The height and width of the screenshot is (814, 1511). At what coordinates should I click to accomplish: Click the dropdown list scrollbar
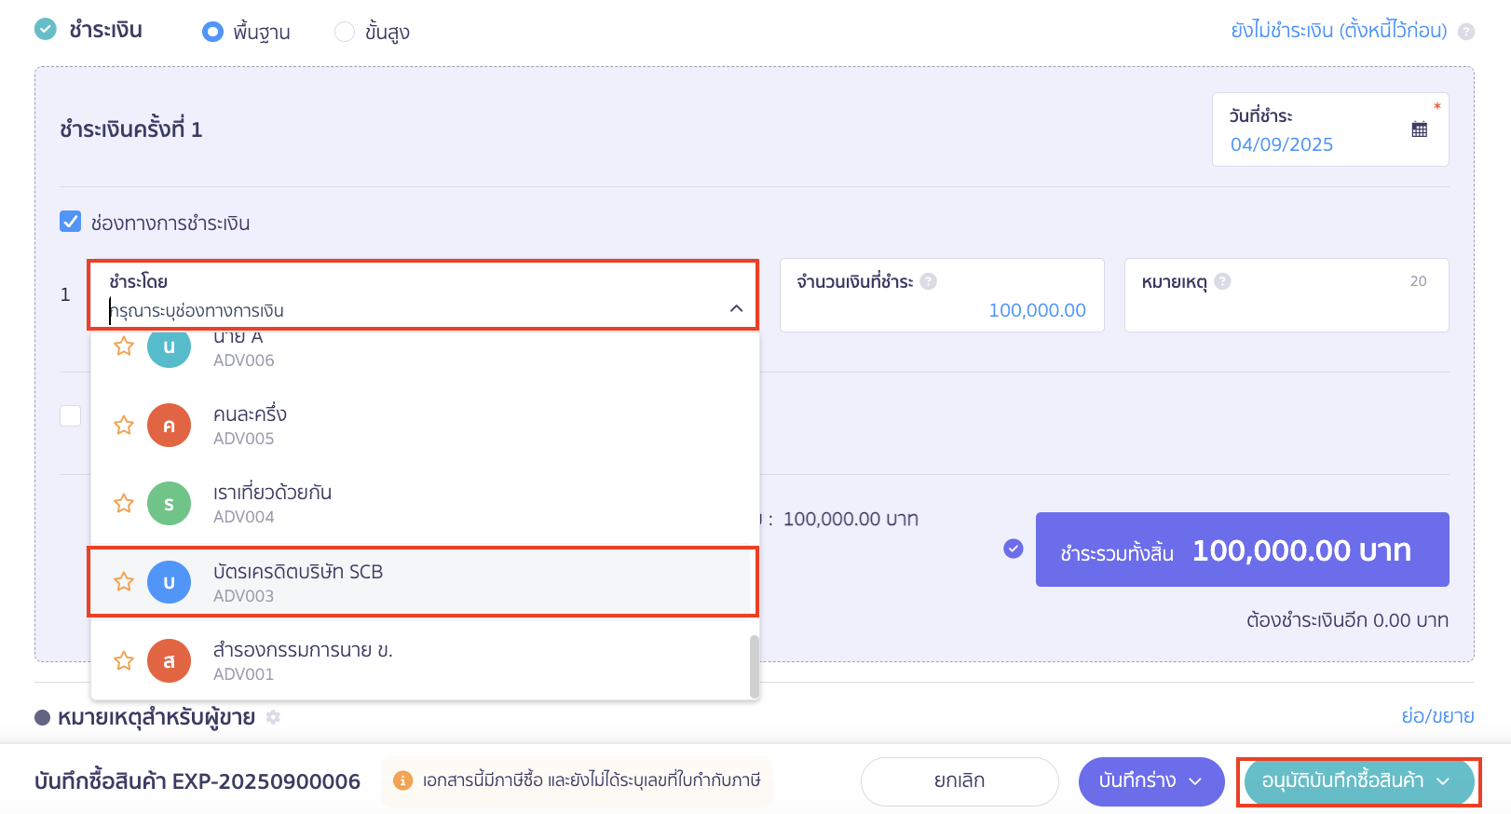754,667
